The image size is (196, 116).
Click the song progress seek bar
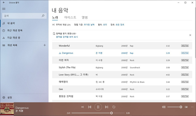98,113
